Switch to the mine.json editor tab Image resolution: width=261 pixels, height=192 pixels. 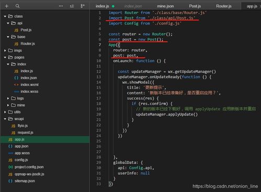165,6
